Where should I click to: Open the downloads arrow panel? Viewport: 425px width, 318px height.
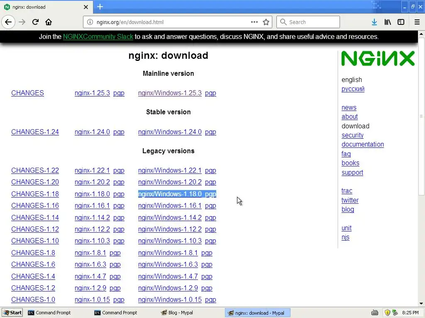[x=374, y=22]
